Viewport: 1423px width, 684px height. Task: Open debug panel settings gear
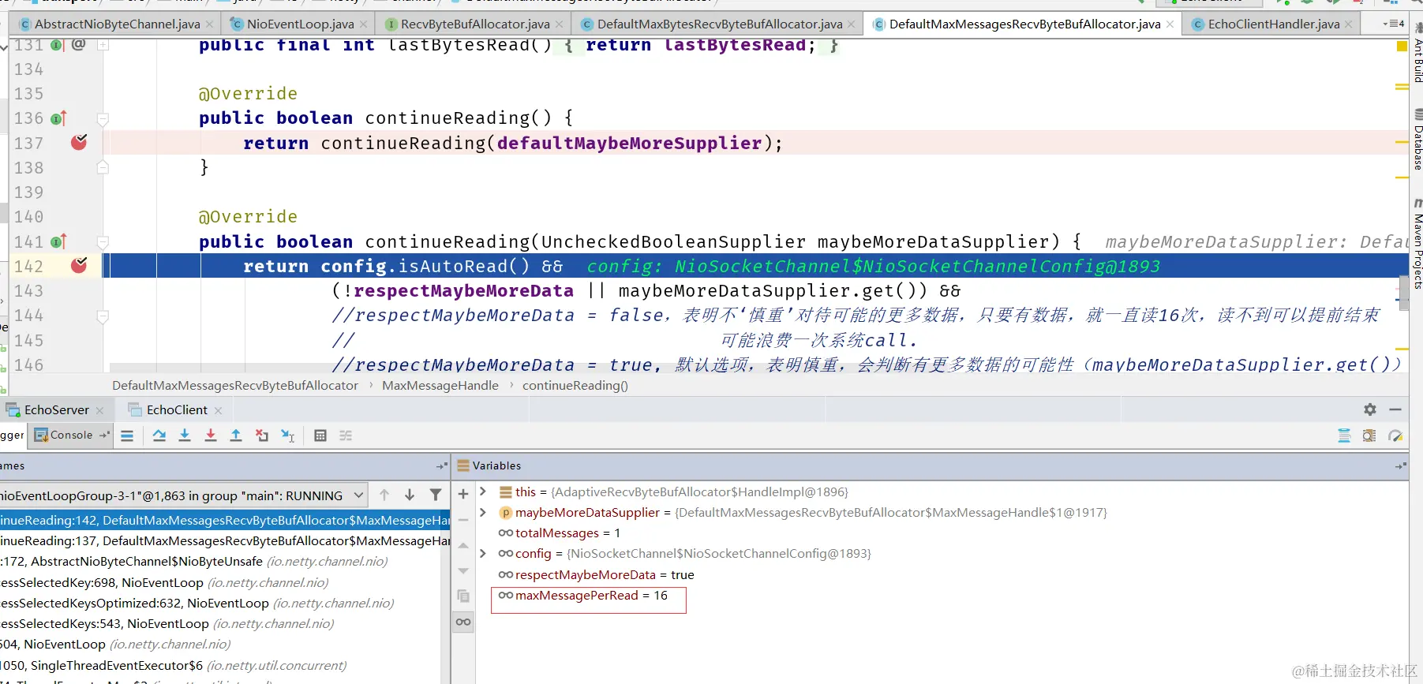tap(1370, 409)
